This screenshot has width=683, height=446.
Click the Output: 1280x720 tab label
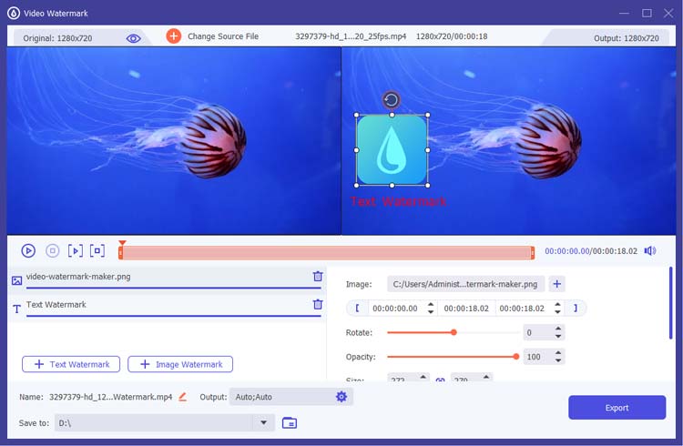click(x=627, y=38)
